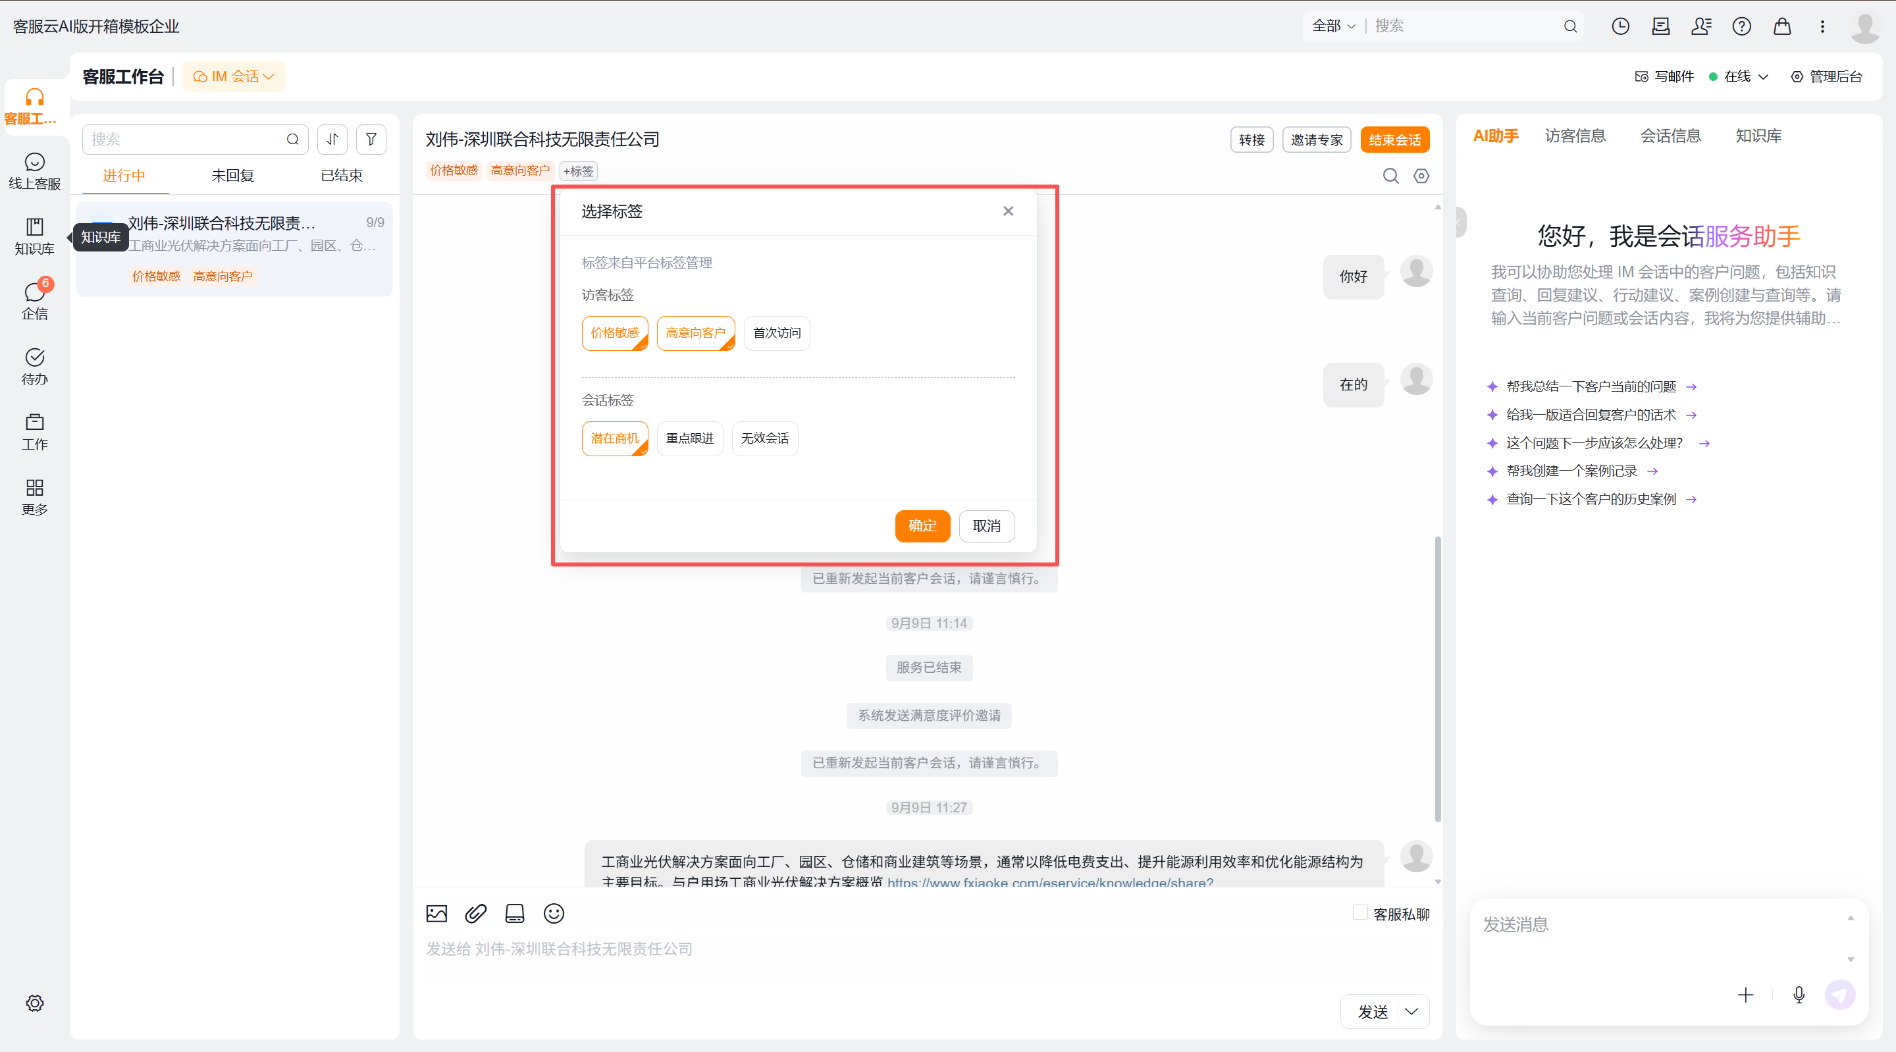The height and width of the screenshot is (1052, 1896).
Task: Check the 客服私聊 checkbox
Action: (1359, 913)
